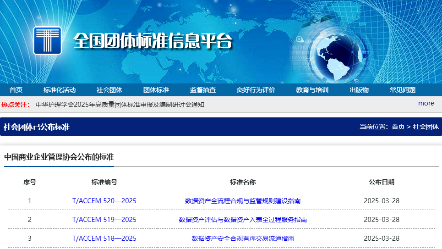The image size is (442, 249).
Task: Click the more link for hot news
Action: click(426, 103)
